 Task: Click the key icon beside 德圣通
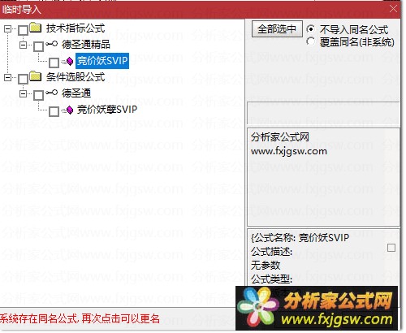pos(51,93)
